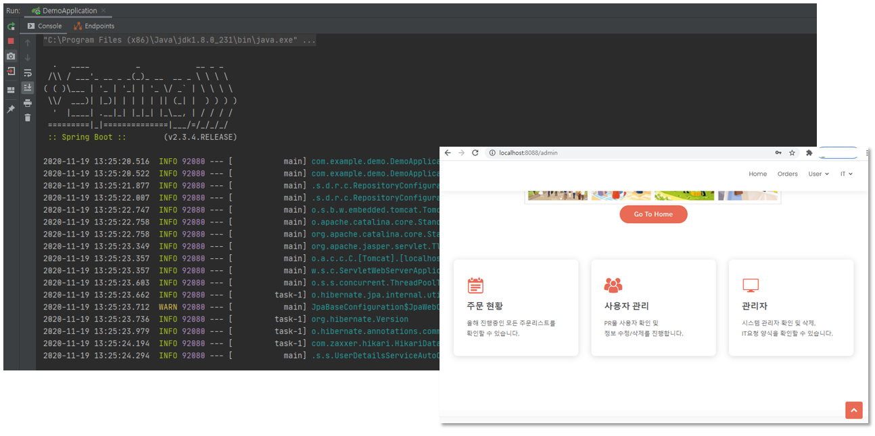Select the DemoApplication run tab
Image resolution: width=875 pixels, height=436 pixels.
point(70,11)
